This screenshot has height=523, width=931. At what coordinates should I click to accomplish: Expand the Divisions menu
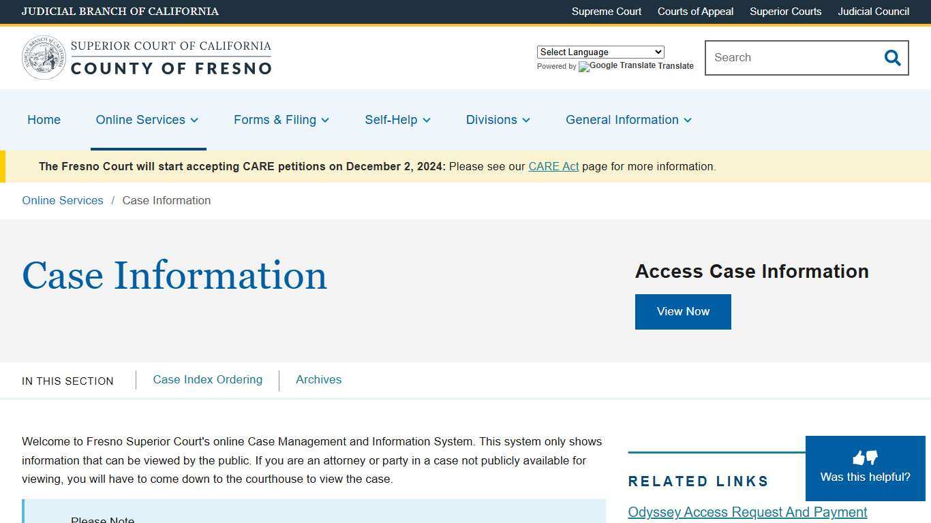pyautogui.click(x=498, y=120)
